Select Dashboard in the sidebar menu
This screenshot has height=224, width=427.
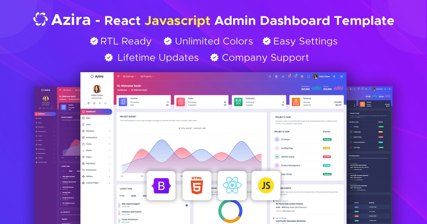96,112
